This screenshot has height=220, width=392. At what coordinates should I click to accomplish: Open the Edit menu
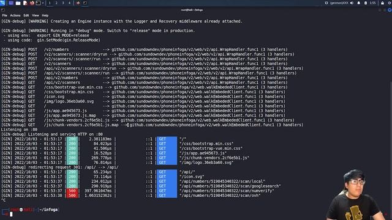tap(26, 15)
